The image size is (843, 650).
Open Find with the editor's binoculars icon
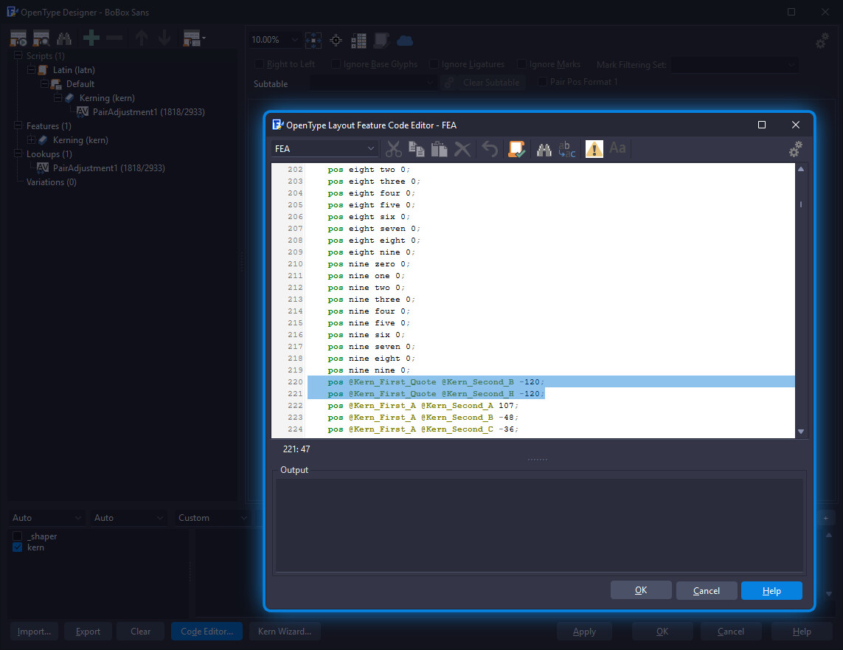pos(544,149)
